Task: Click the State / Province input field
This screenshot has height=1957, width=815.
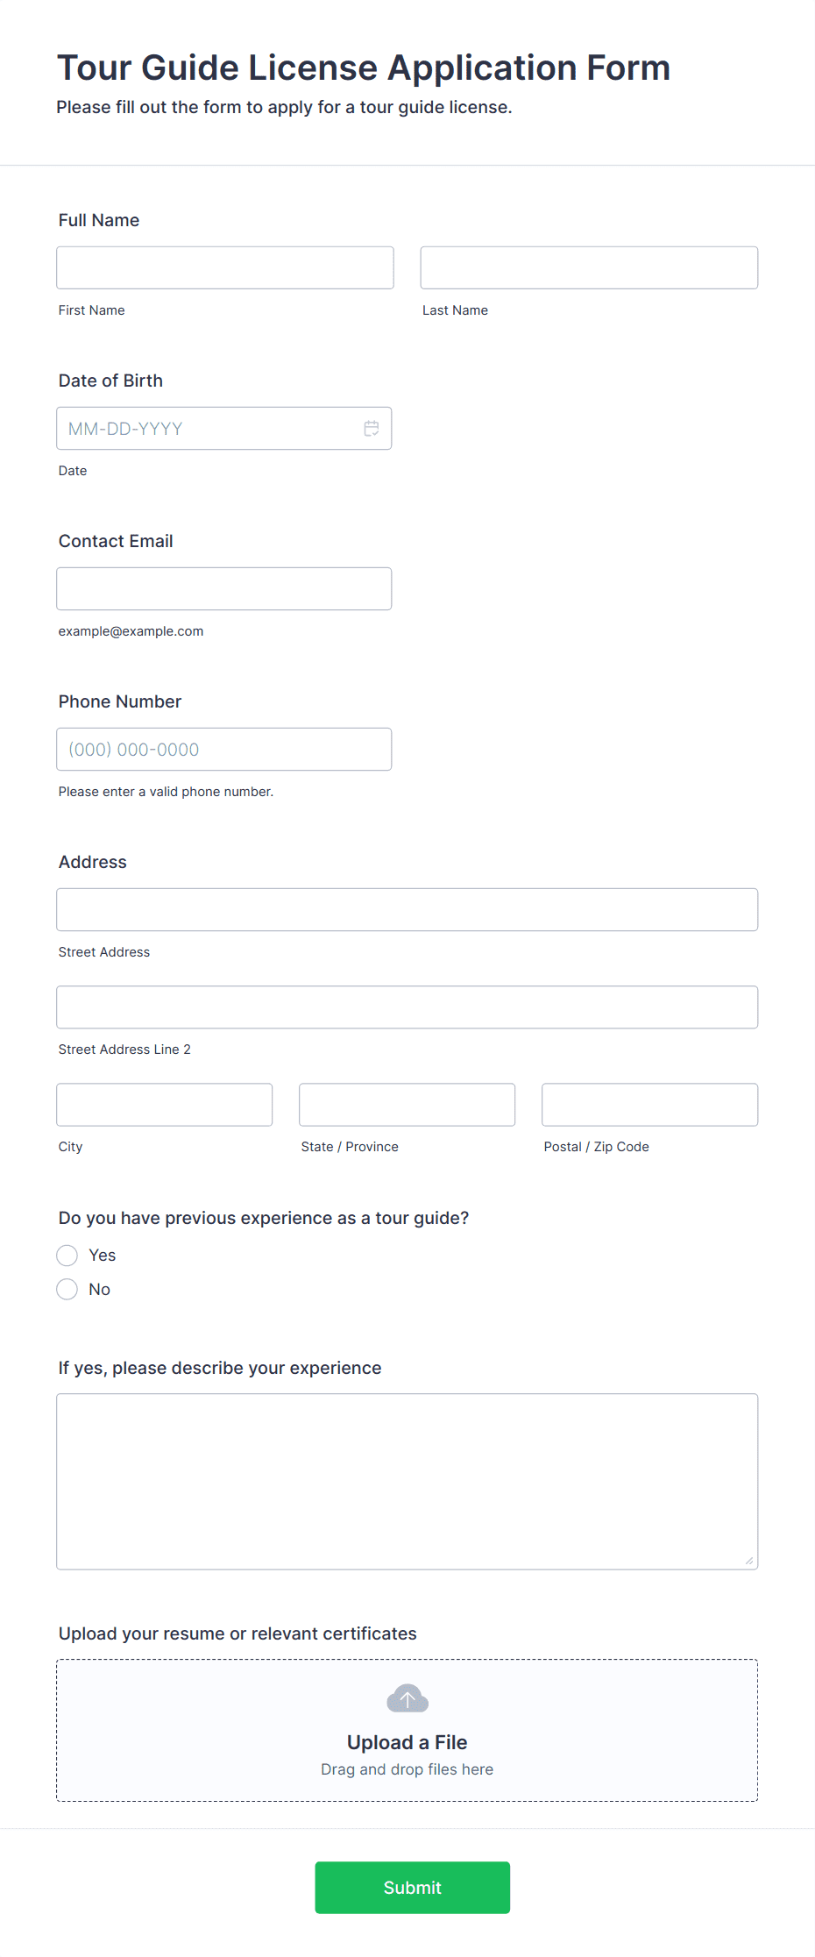Action: (x=407, y=1105)
